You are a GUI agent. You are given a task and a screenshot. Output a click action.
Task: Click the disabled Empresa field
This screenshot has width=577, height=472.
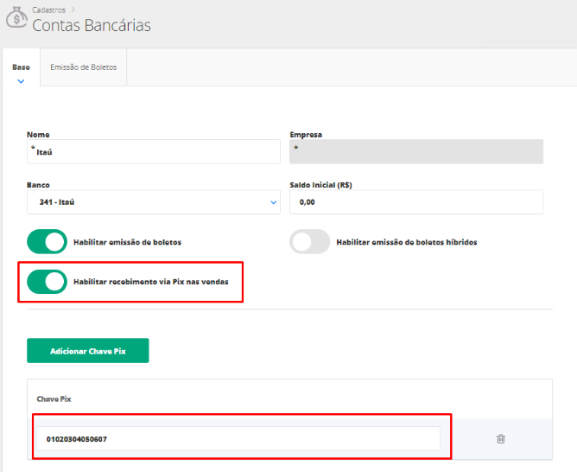416,151
